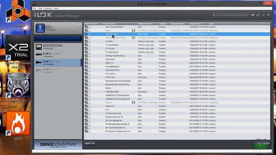Click the Show Details button
Viewport: 276px width, 155px height.
click(x=263, y=143)
